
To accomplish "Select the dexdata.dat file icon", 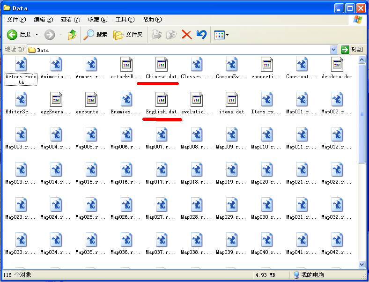I will 337,64.
